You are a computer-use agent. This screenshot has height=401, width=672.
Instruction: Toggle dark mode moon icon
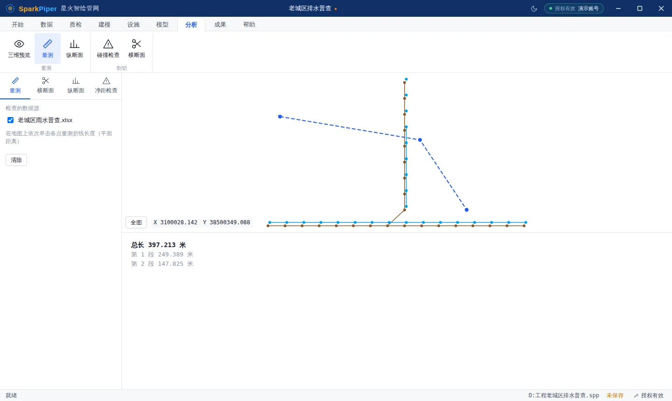534,8
